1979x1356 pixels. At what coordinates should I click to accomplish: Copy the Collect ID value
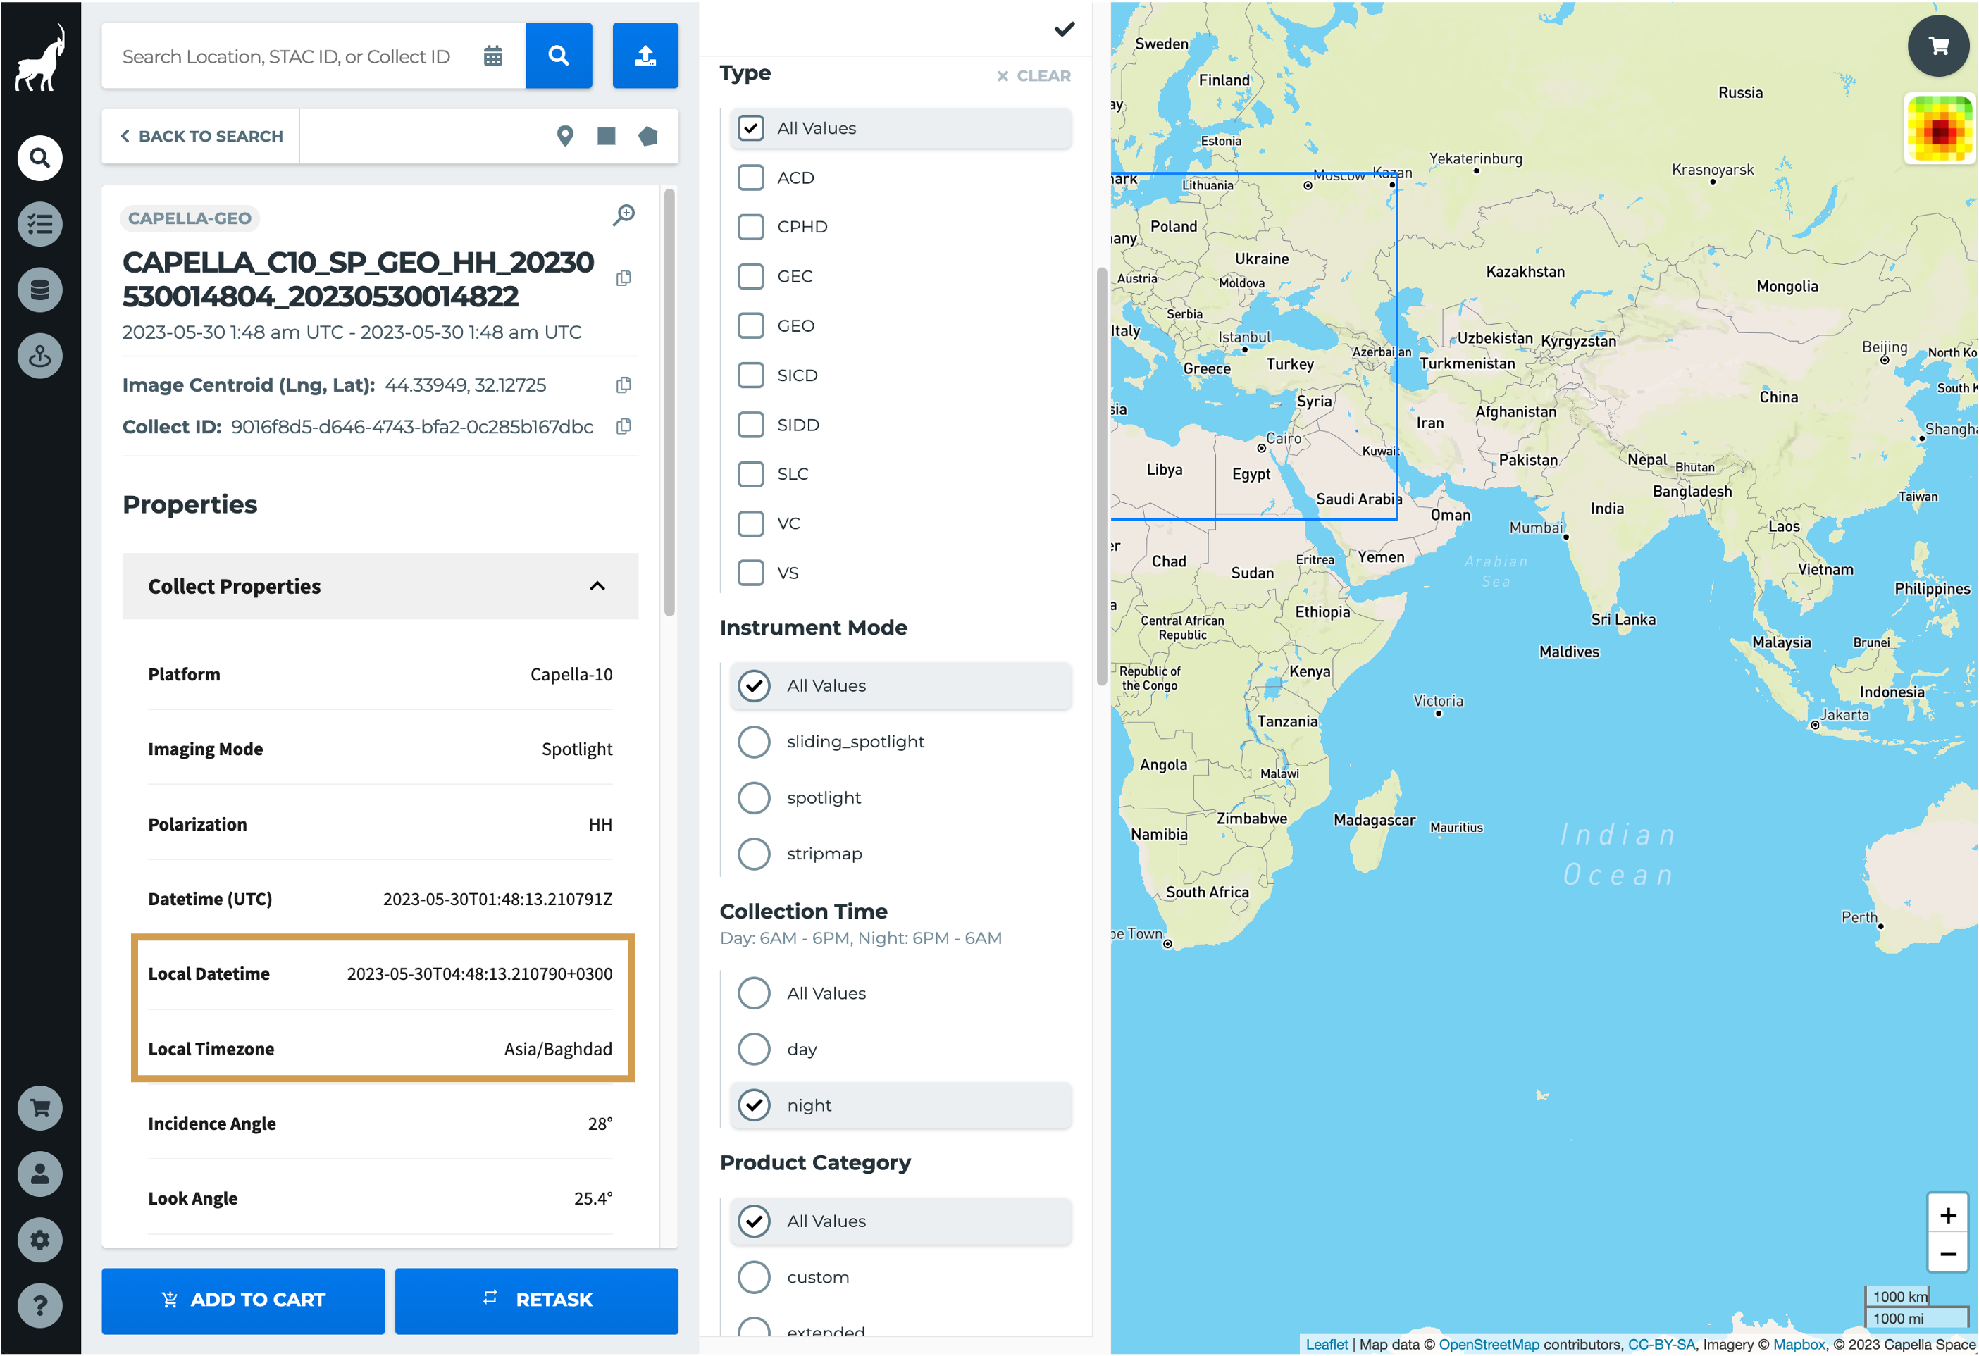(x=624, y=426)
